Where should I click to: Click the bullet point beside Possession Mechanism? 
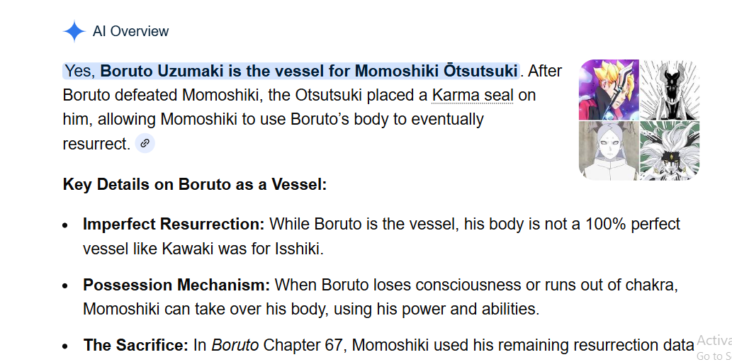click(x=65, y=286)
